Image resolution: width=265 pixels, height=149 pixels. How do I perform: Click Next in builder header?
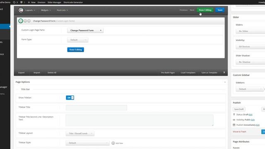click(192, 10)
